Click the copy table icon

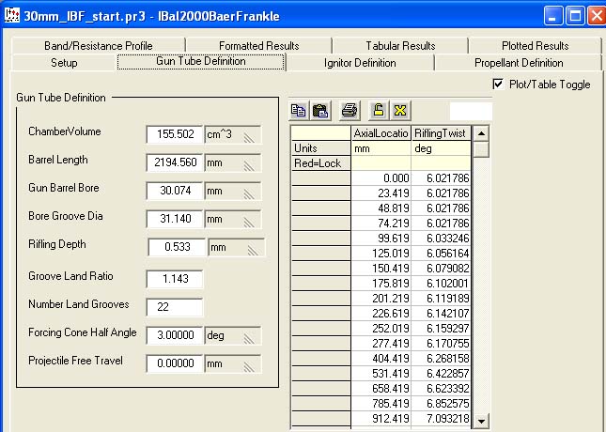pos(300,111)
